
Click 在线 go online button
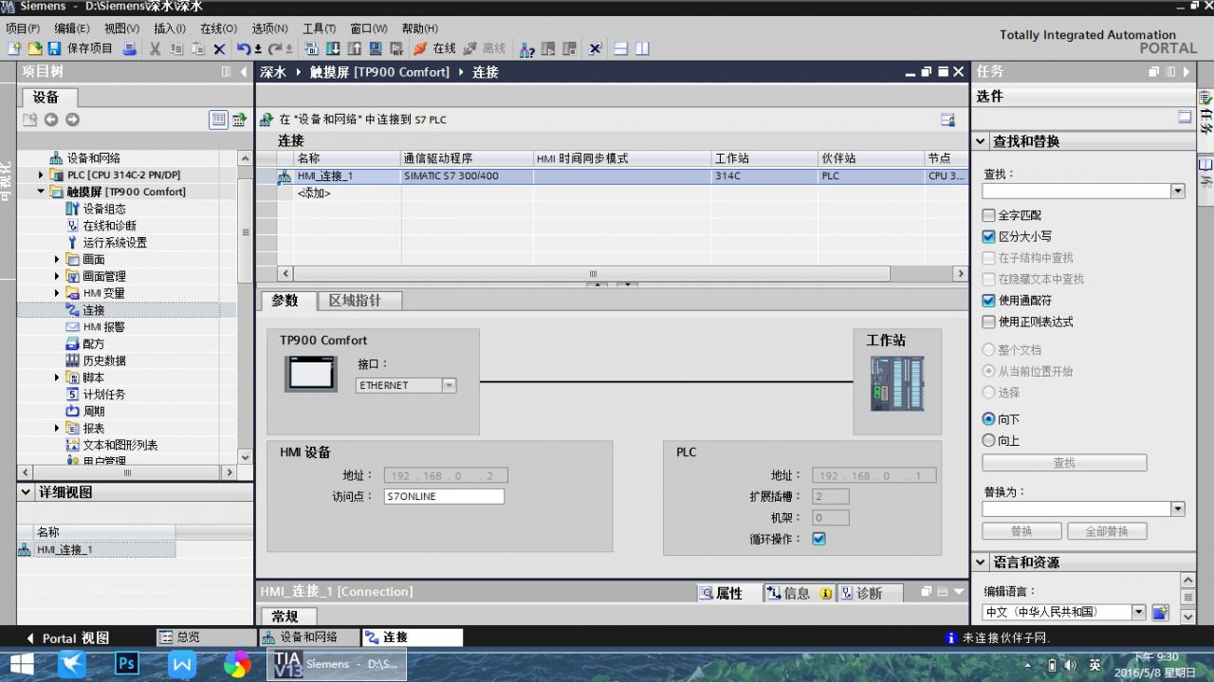(434, 48)
